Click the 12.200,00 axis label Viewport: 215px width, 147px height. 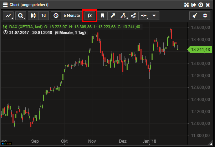click(200, 111)
